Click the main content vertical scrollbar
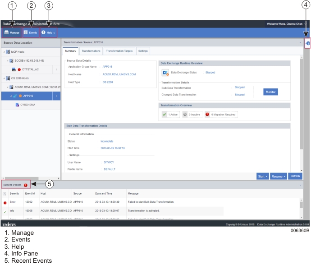The height and width of the screenshot is (265, 311). pyautogui.click(x=302, y=104)
